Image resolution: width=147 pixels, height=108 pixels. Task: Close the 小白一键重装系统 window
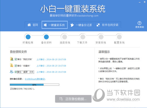click(x=145, y=2)
